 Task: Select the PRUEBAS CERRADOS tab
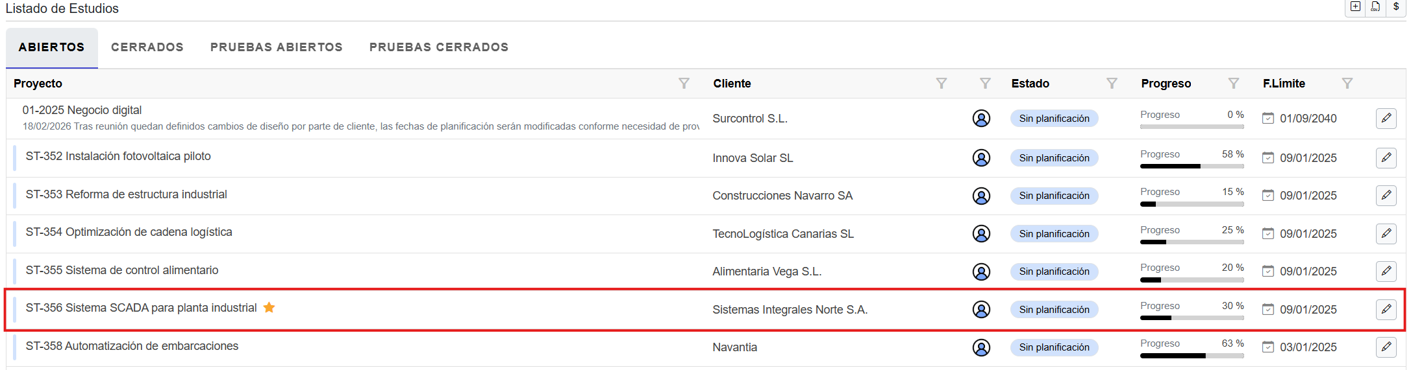pyautogui.click(x=439, y=47)
